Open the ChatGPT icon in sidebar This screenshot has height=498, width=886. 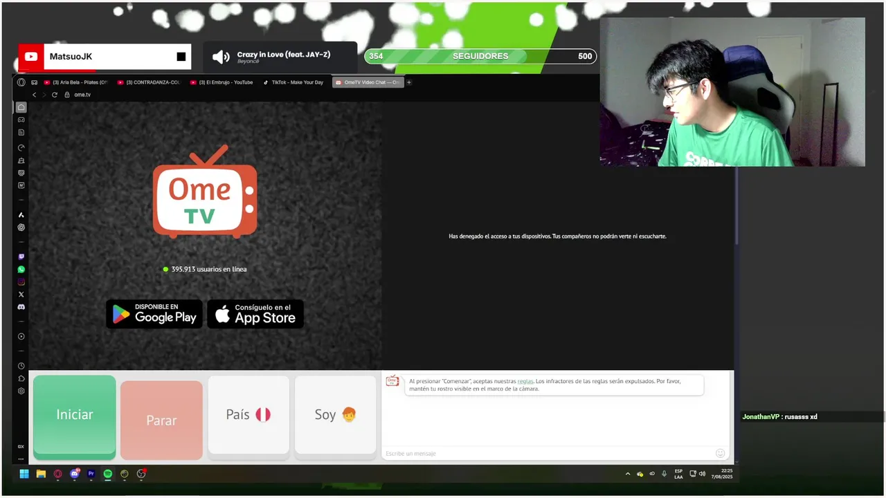point(21,228)
